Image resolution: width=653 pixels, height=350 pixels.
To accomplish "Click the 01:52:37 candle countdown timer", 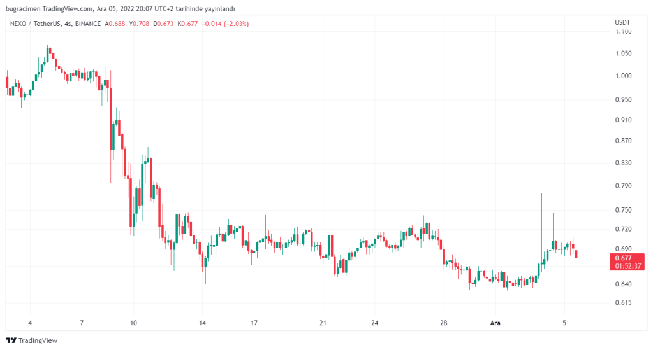I will pyautogui.click(x=628, y=266).
